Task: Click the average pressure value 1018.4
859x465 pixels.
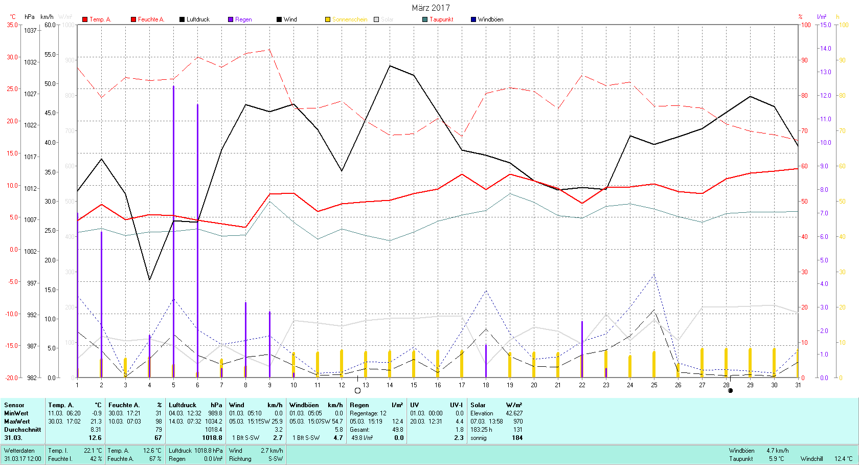Action: pos(214,430)
